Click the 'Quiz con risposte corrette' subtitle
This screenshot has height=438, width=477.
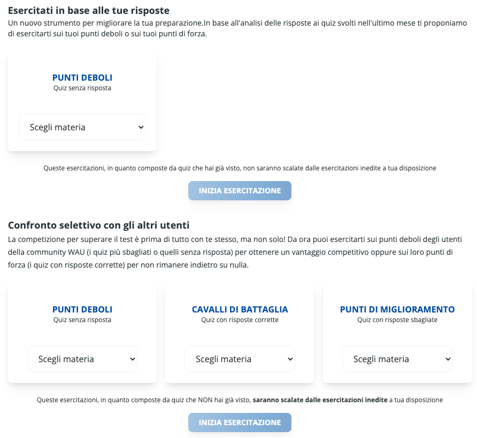pos(240,320)
